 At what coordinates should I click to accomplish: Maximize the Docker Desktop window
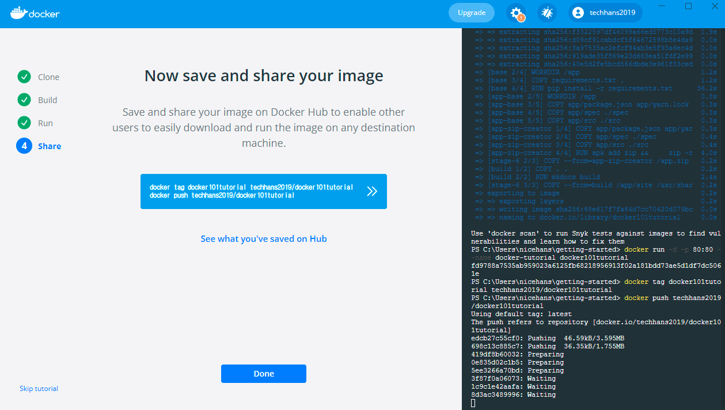(688, 6)
